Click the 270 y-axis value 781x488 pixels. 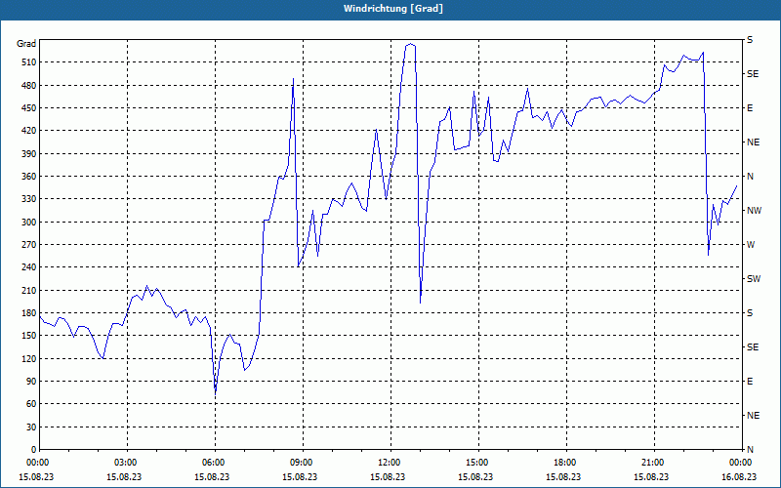point(28,245)
